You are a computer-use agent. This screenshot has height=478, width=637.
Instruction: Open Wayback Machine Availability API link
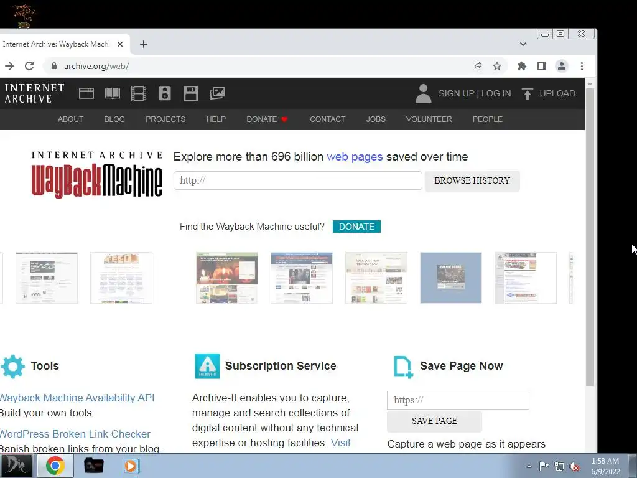click(x=77, y=398)
